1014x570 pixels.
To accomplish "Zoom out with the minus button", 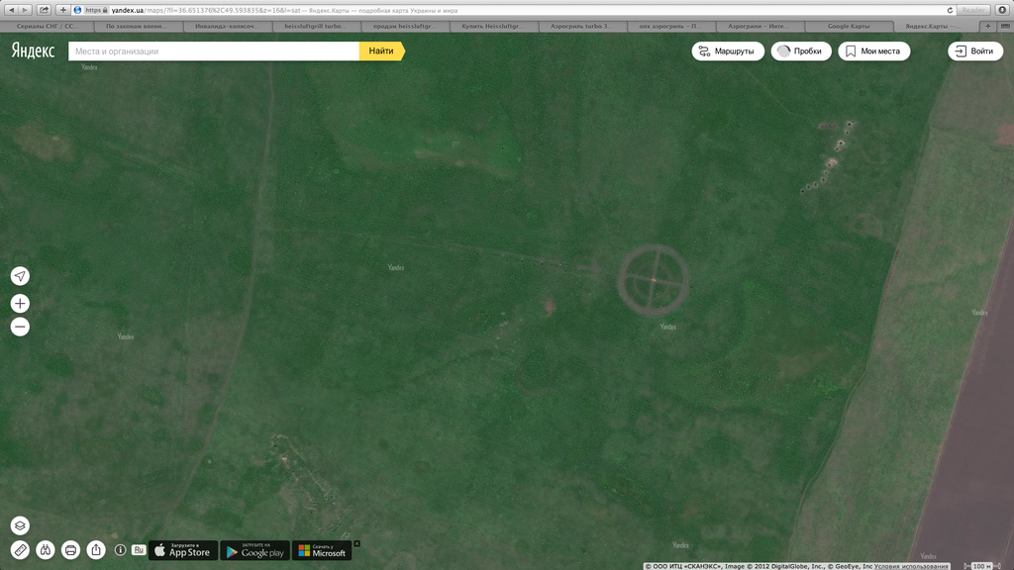I will pos(20,327).
